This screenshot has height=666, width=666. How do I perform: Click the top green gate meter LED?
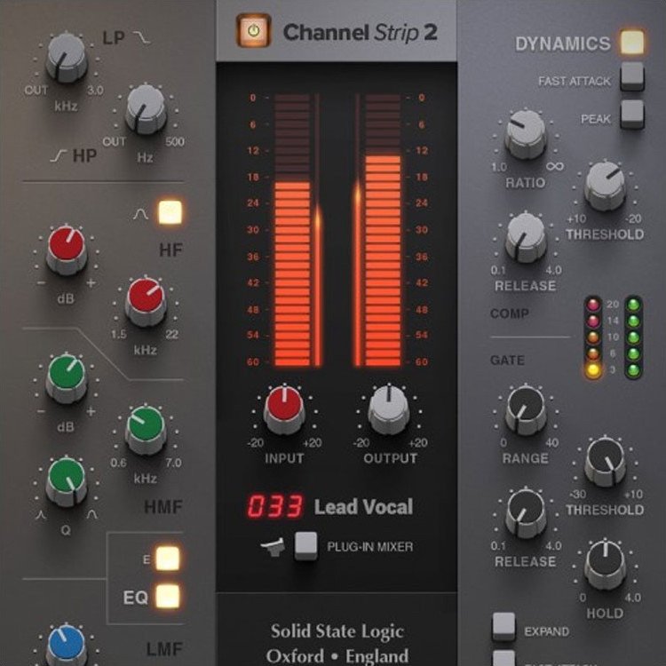click(x=633, y=305)
